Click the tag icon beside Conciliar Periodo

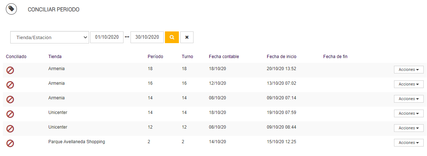11,9
